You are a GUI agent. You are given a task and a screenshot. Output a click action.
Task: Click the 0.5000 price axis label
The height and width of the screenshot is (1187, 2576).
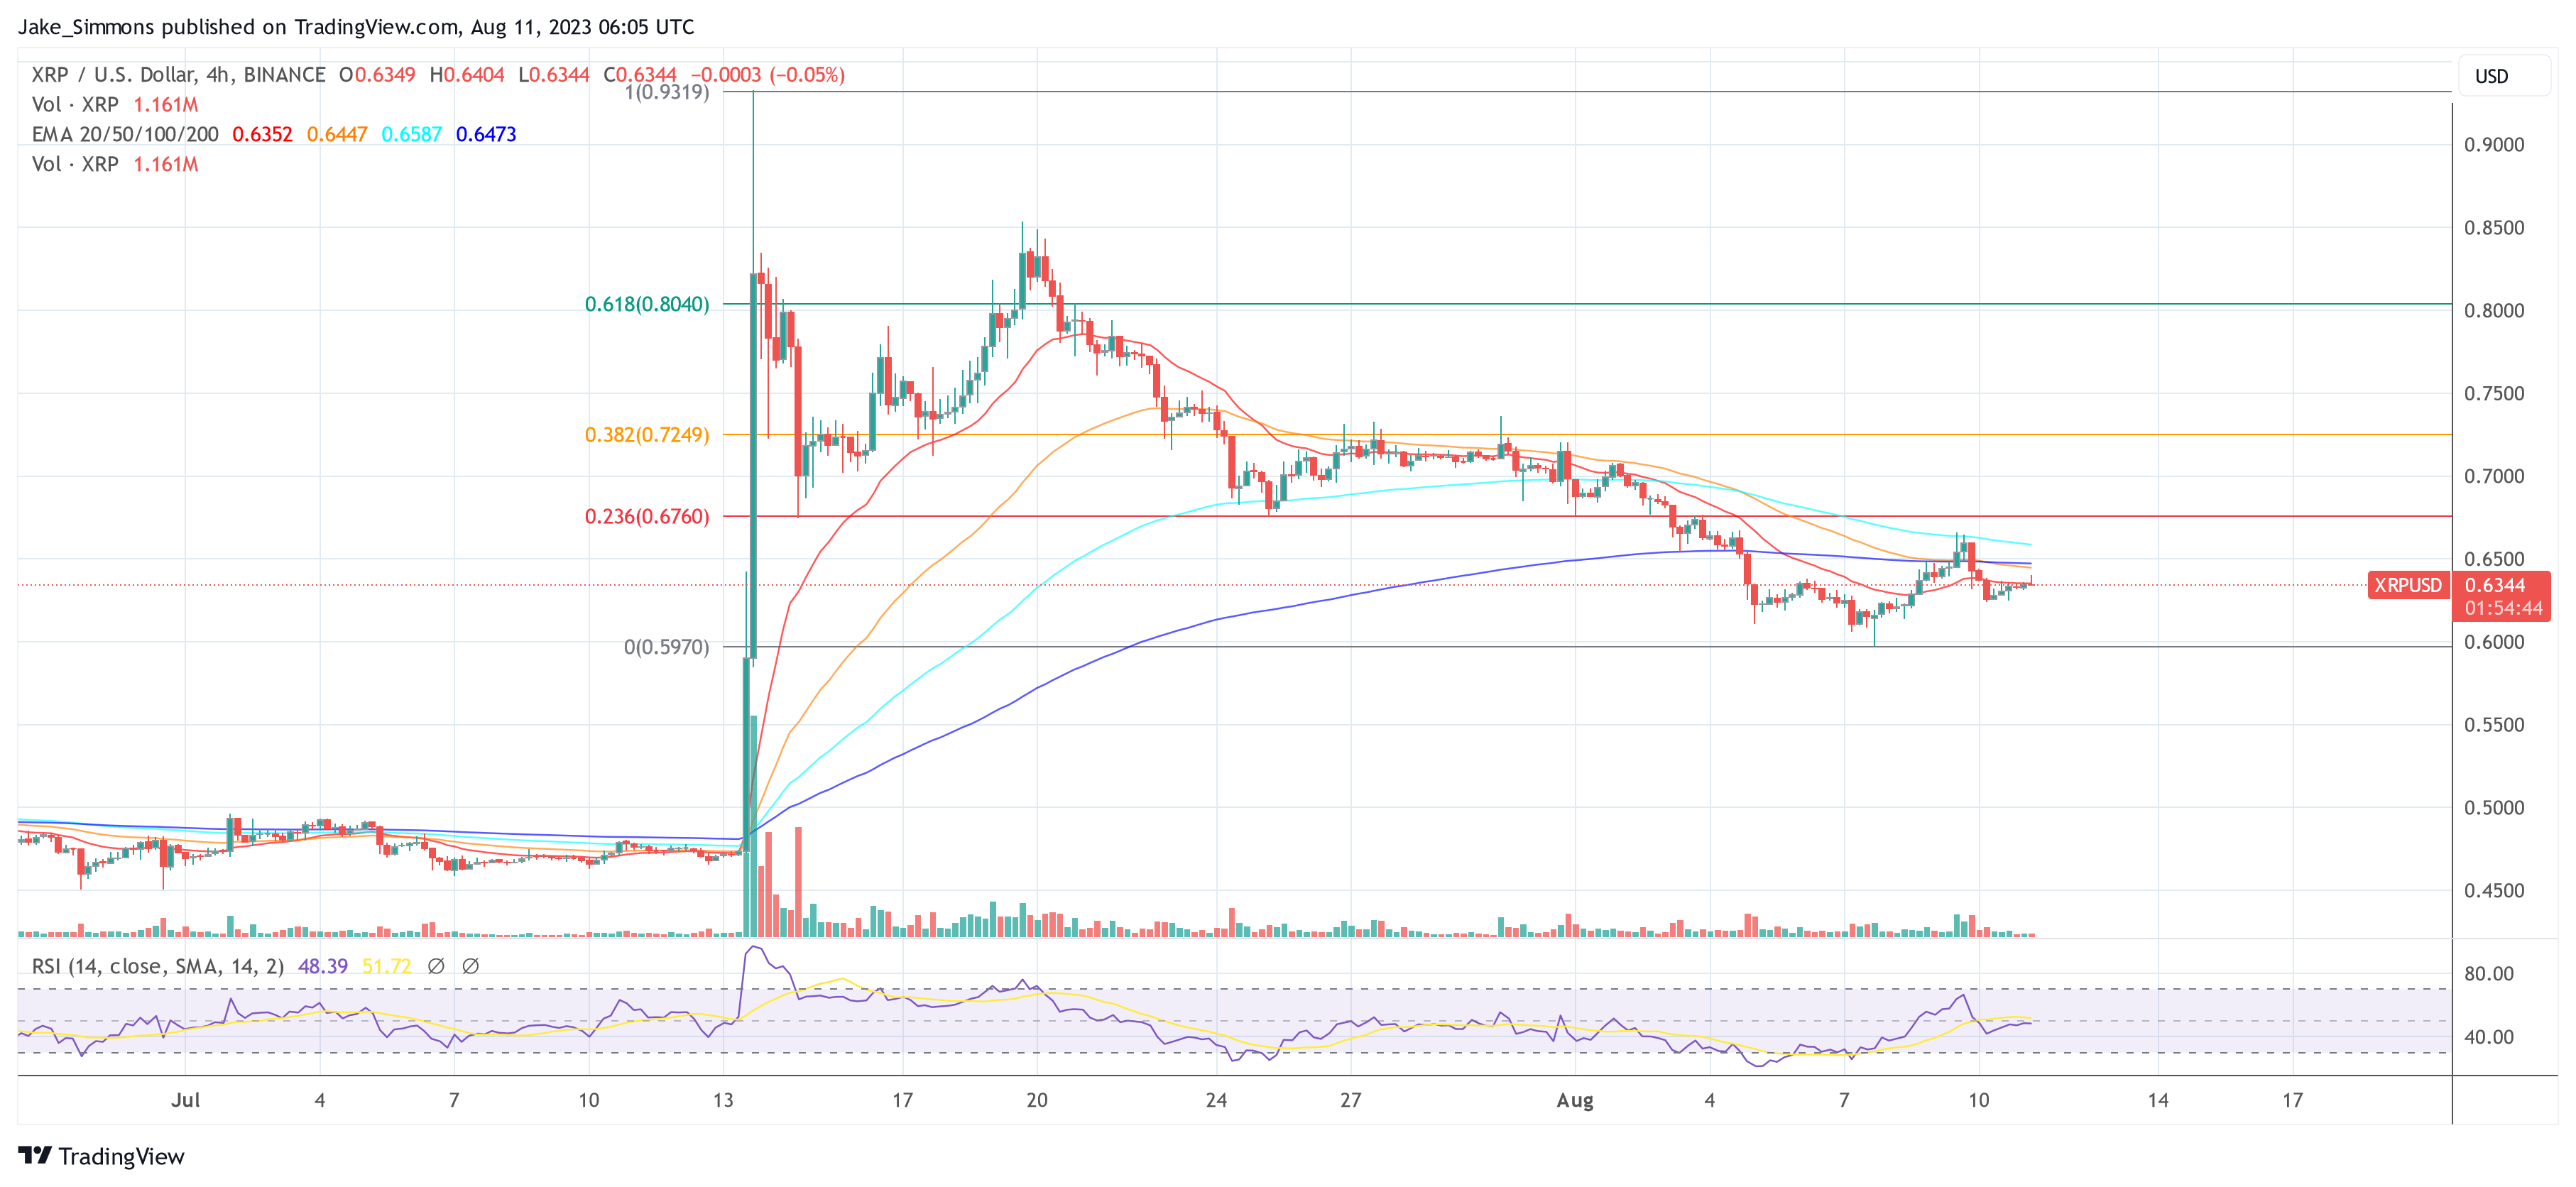point(2494,808)
